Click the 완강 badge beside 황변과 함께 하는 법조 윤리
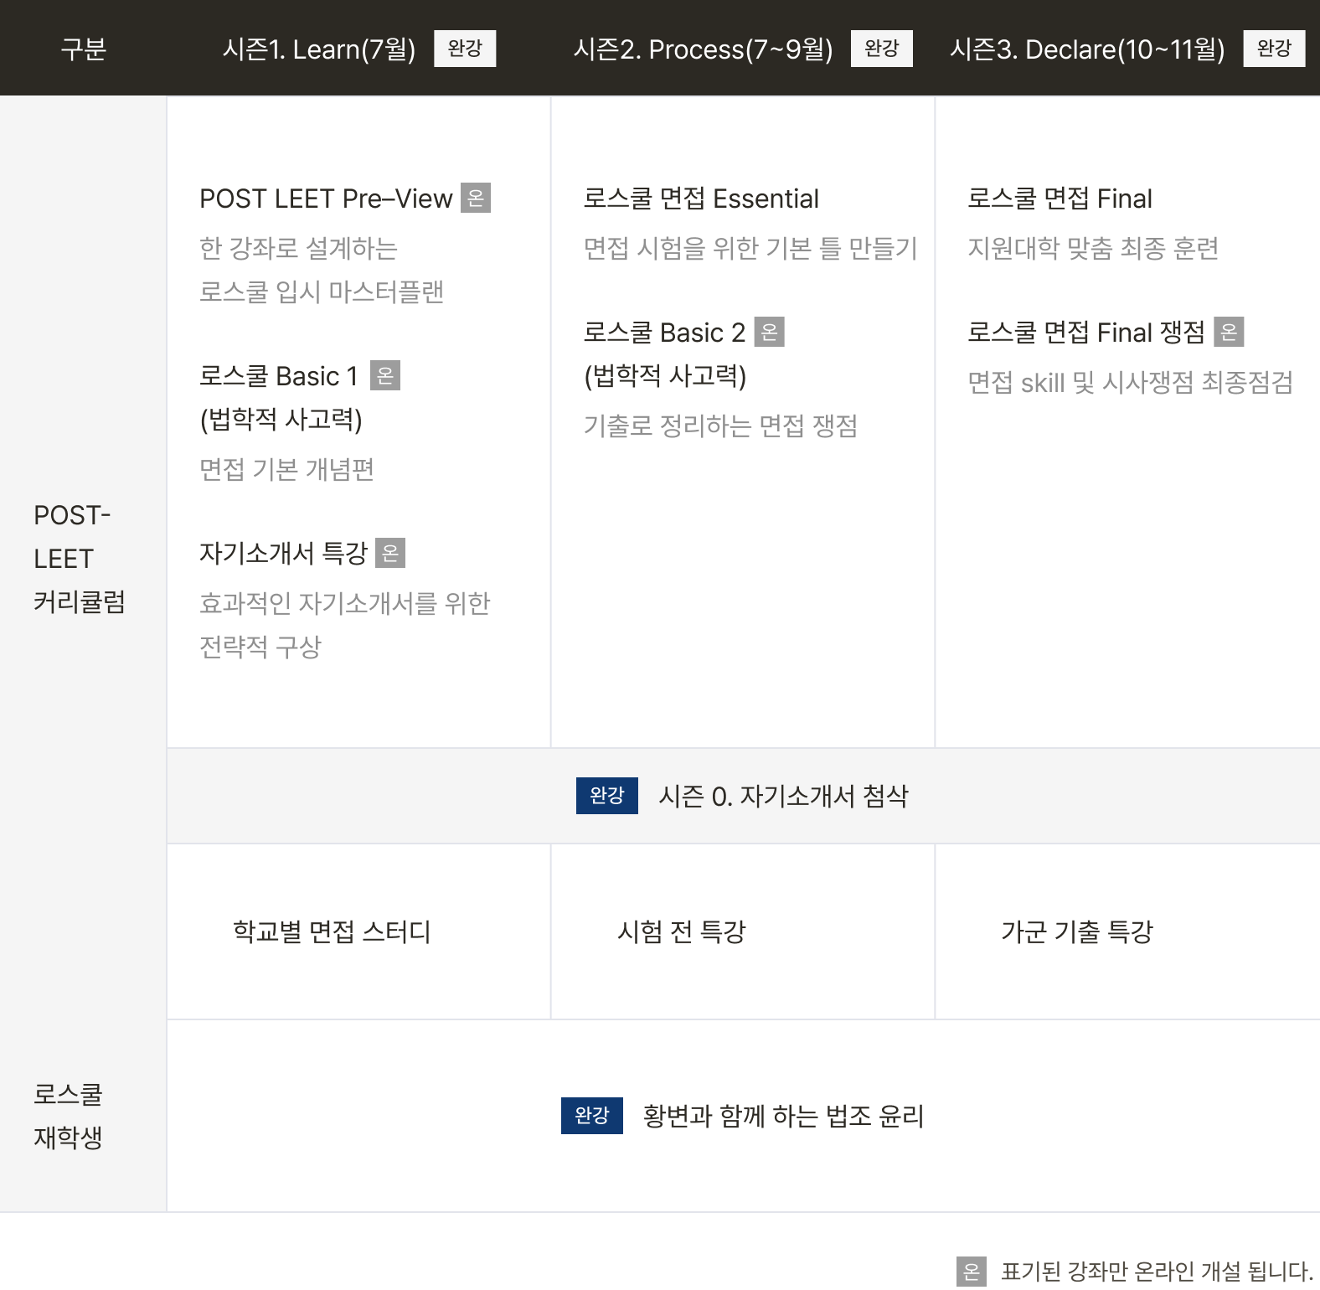This screenshot has width=1320, height=1290. coord(591,1116)
